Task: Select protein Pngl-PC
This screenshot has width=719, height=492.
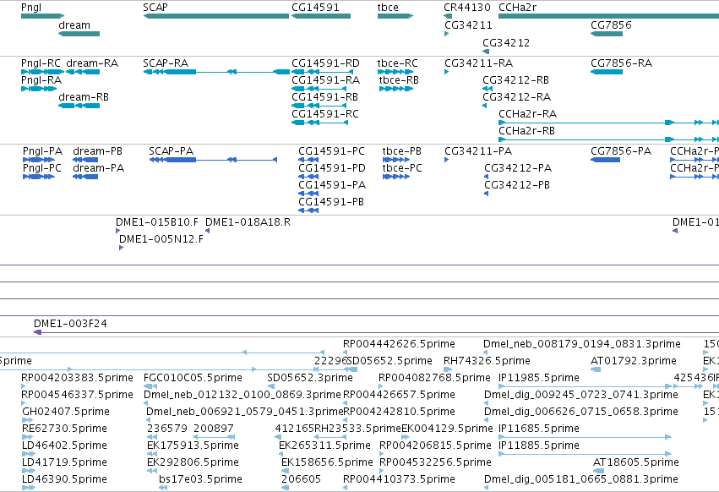Action: 42,168
